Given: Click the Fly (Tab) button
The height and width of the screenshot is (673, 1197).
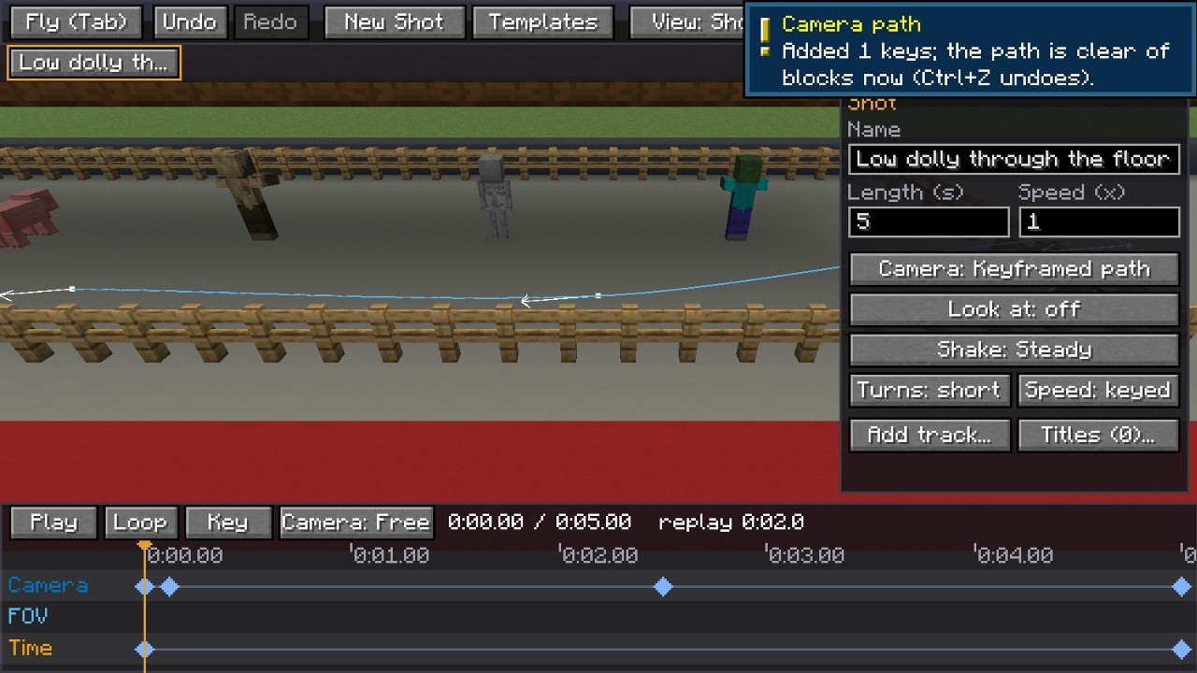Looking at the screenshot, I should coord(77,22).
